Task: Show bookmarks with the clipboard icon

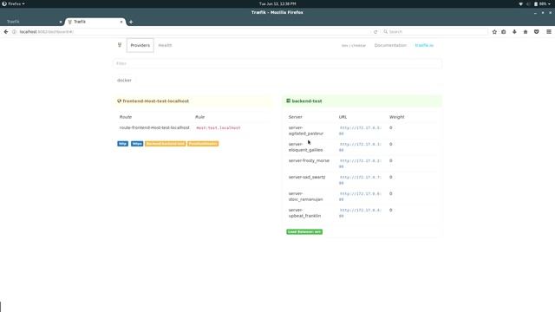Action: [x=504, y=32]
